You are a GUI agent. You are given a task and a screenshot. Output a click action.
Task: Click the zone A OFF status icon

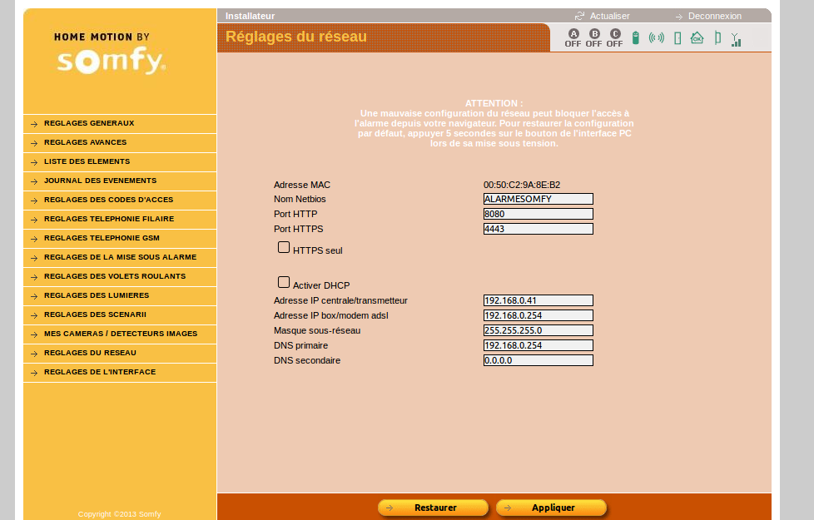click(x=573, y=37)
